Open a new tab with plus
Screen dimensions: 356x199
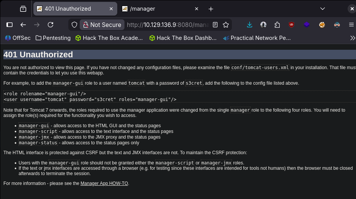click(211, 9)
